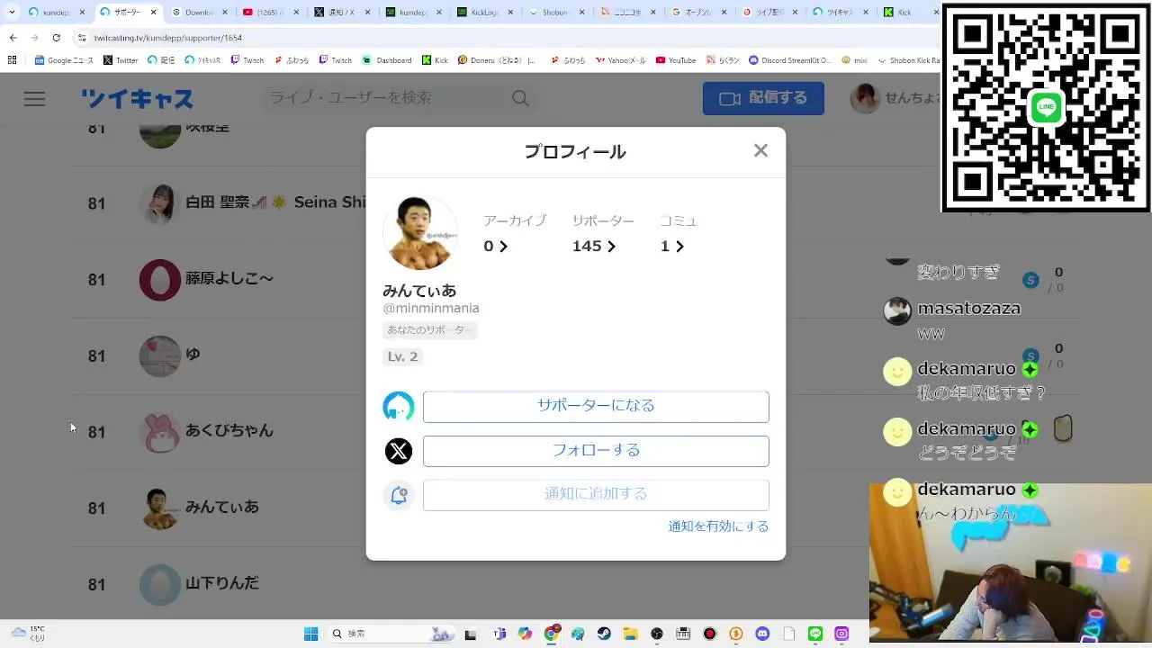1152x648 pixels.
Task: Open Task View in taskbar
Action: 471,634
